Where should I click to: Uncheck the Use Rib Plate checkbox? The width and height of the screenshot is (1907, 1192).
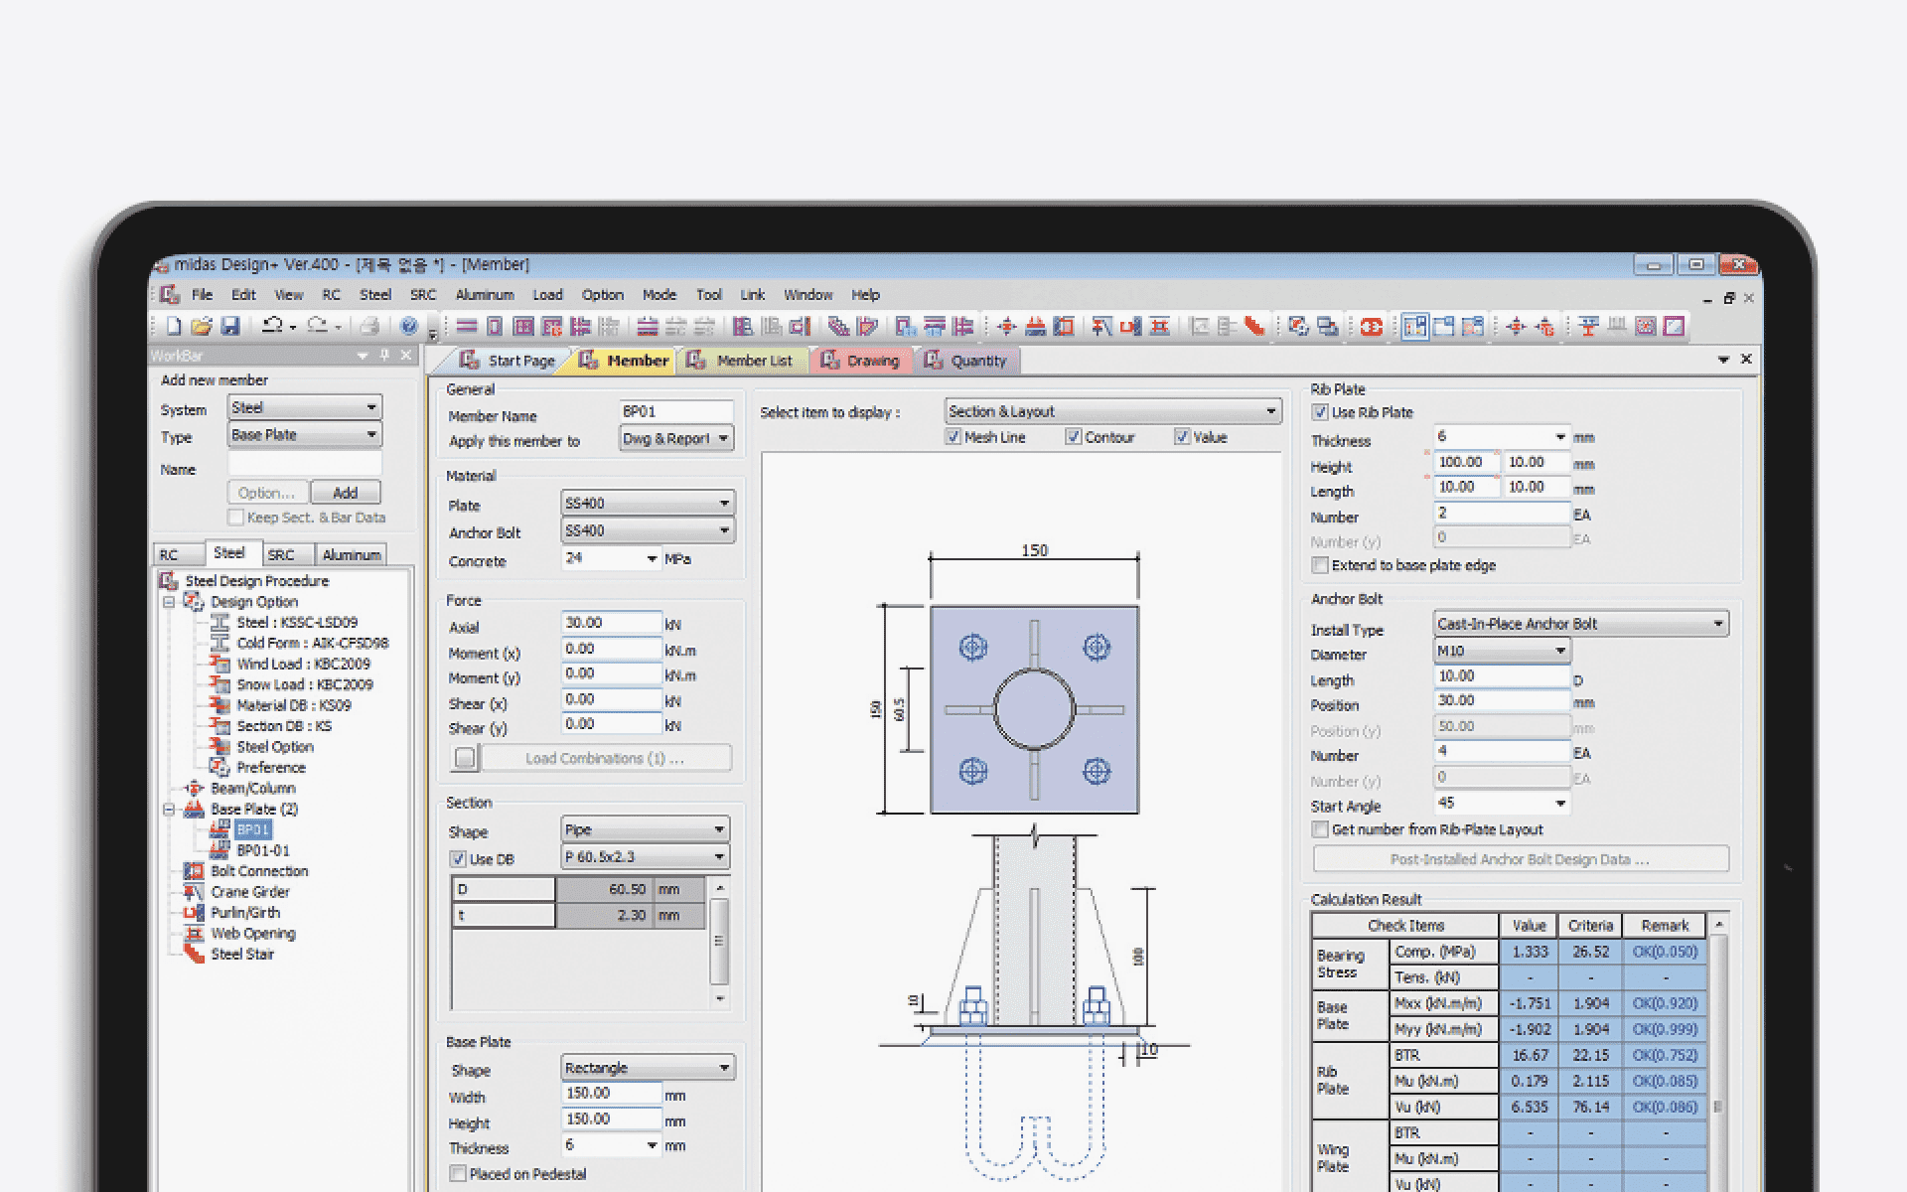(1320, 412)
